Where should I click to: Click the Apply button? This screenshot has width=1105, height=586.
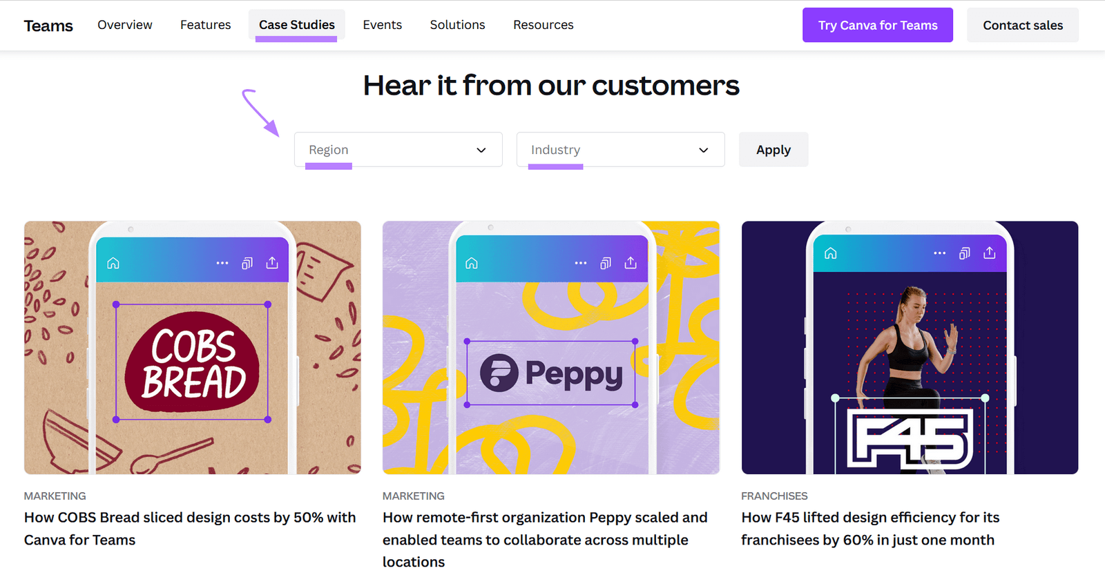click(773, 149)
